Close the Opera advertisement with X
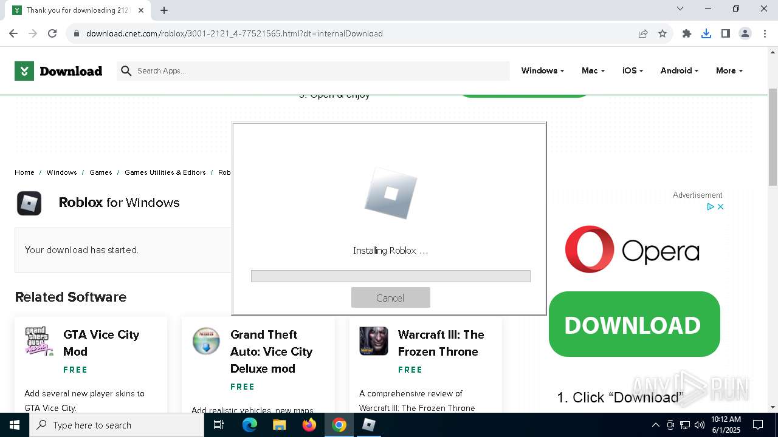The image size is (778, 437). (720, 207)
